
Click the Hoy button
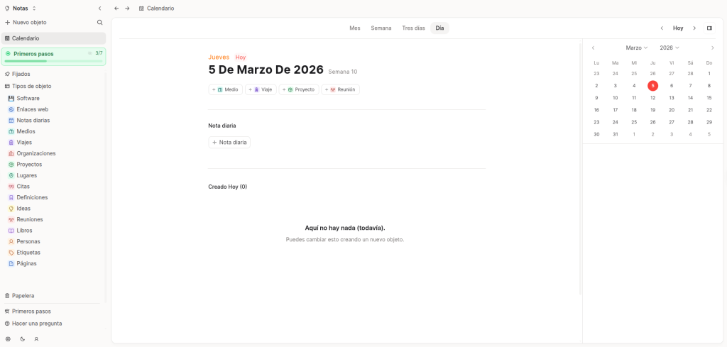pyautogui.click(x=678, y=28)
